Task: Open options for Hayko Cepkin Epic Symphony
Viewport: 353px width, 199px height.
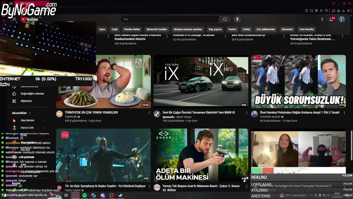Action: click(x=149, y=186)
